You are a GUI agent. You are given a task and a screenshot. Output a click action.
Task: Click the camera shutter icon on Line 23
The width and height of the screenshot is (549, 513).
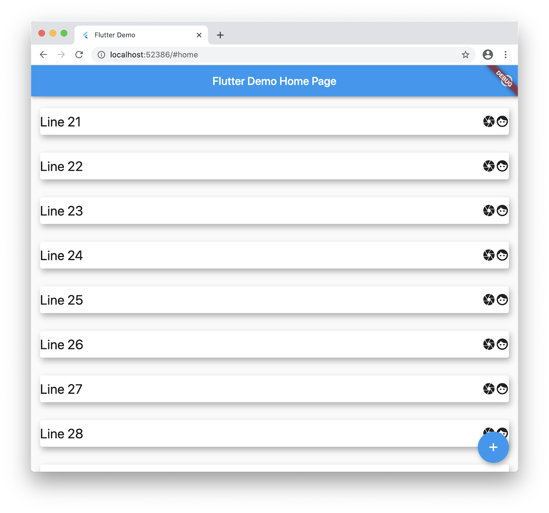tap(489, 211)
